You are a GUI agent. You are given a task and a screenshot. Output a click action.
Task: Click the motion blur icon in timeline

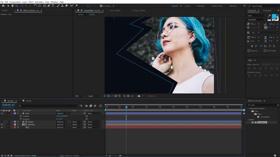point(95,106)
